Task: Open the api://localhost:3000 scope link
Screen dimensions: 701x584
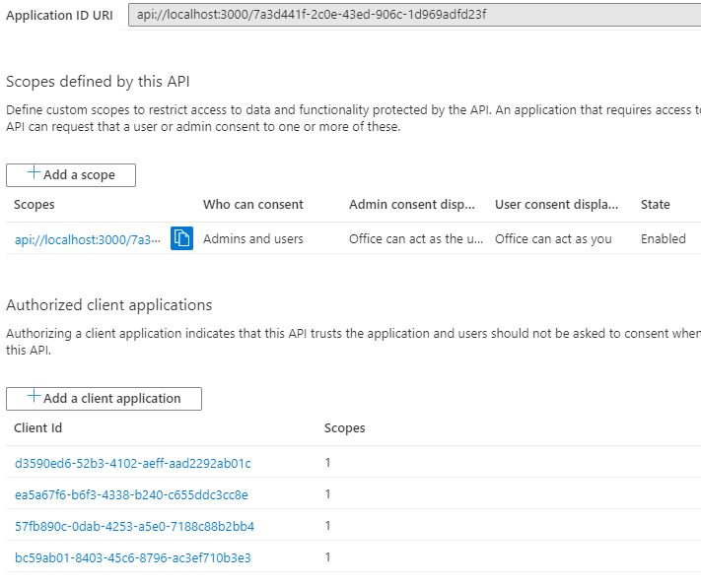Action: [x=87, y=239]
